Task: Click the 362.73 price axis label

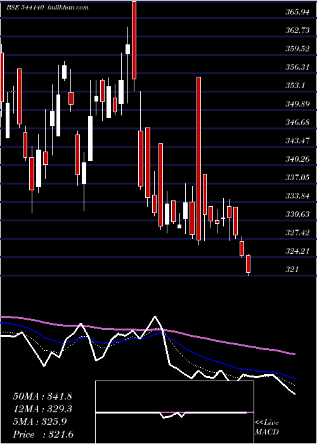Action: click(x=297, y=30)
